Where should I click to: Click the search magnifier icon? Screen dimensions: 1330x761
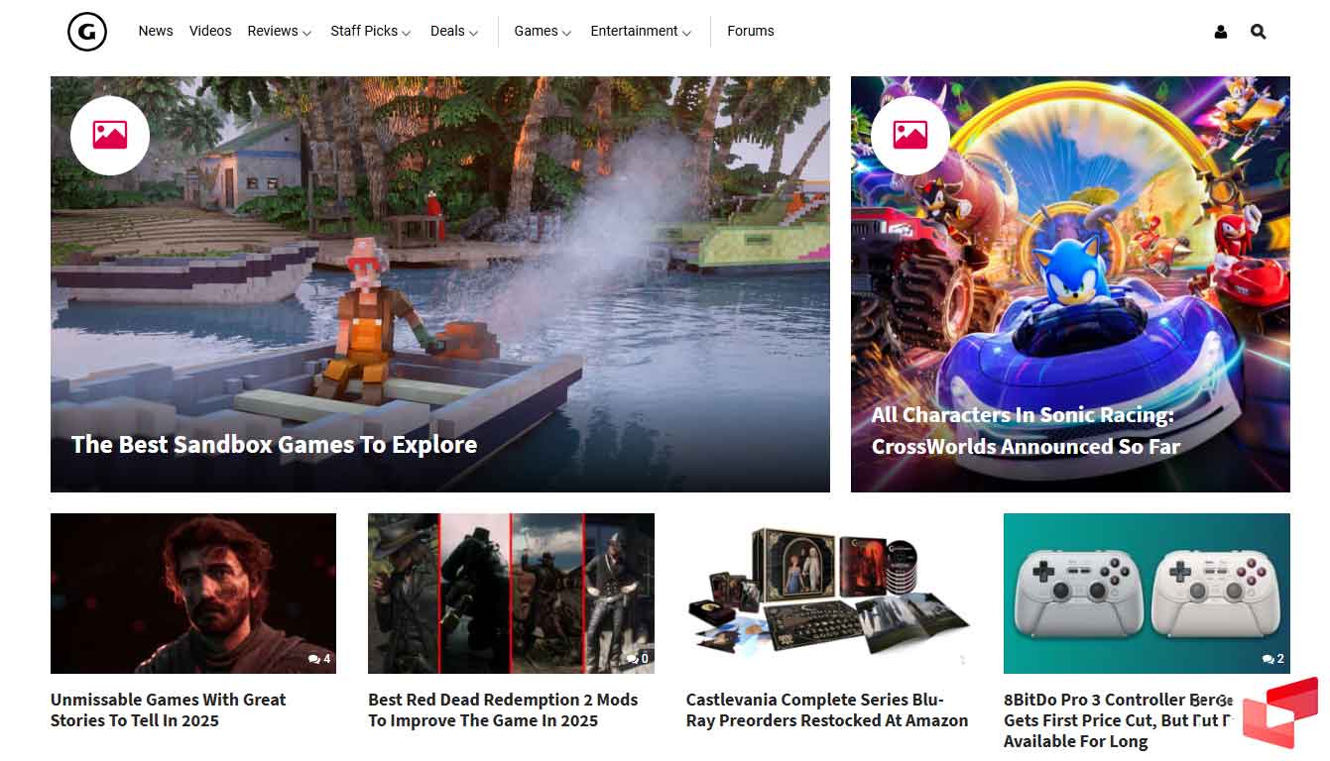click(x=1258, y=32)
